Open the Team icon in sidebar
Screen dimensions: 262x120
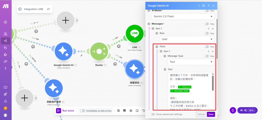click(x=5, y=34)
